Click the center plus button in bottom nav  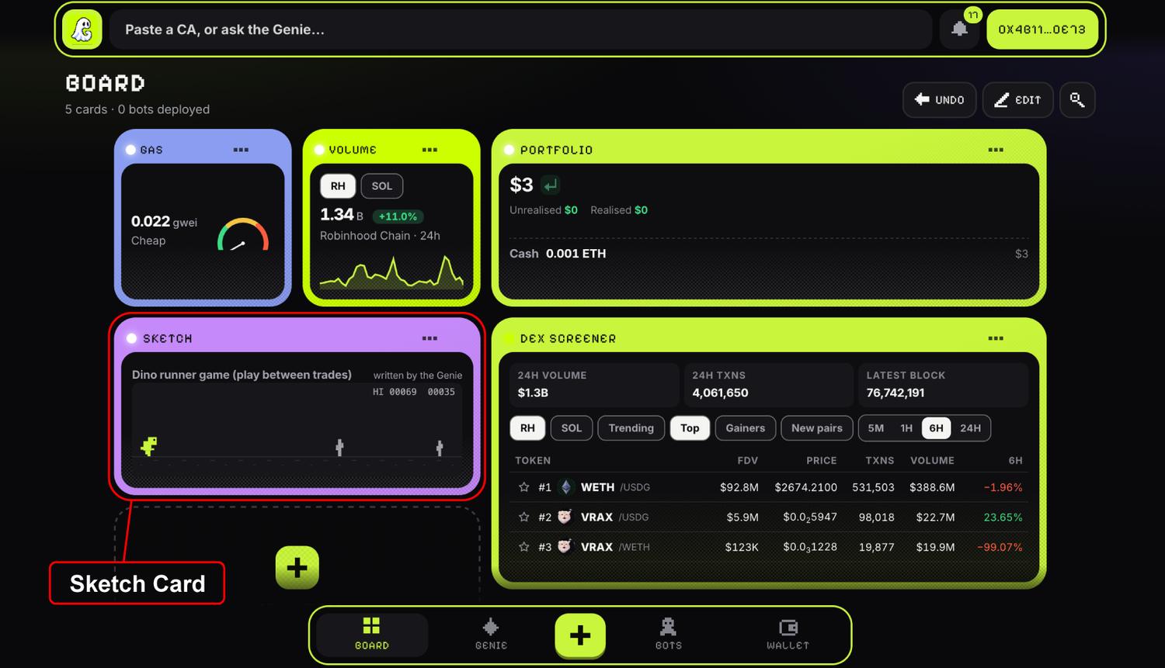click(580, 635)
